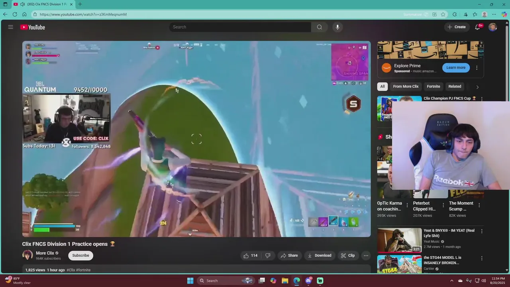Subscribe to More Clix channel
The image size is (510, 287).
tap(80, 256)
